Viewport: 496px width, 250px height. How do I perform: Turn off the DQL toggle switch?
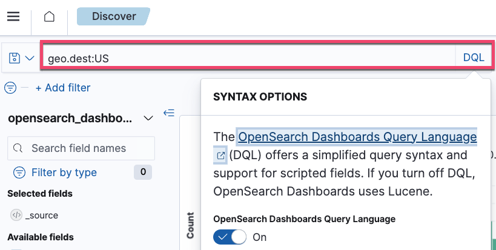(x=230, y=237)
